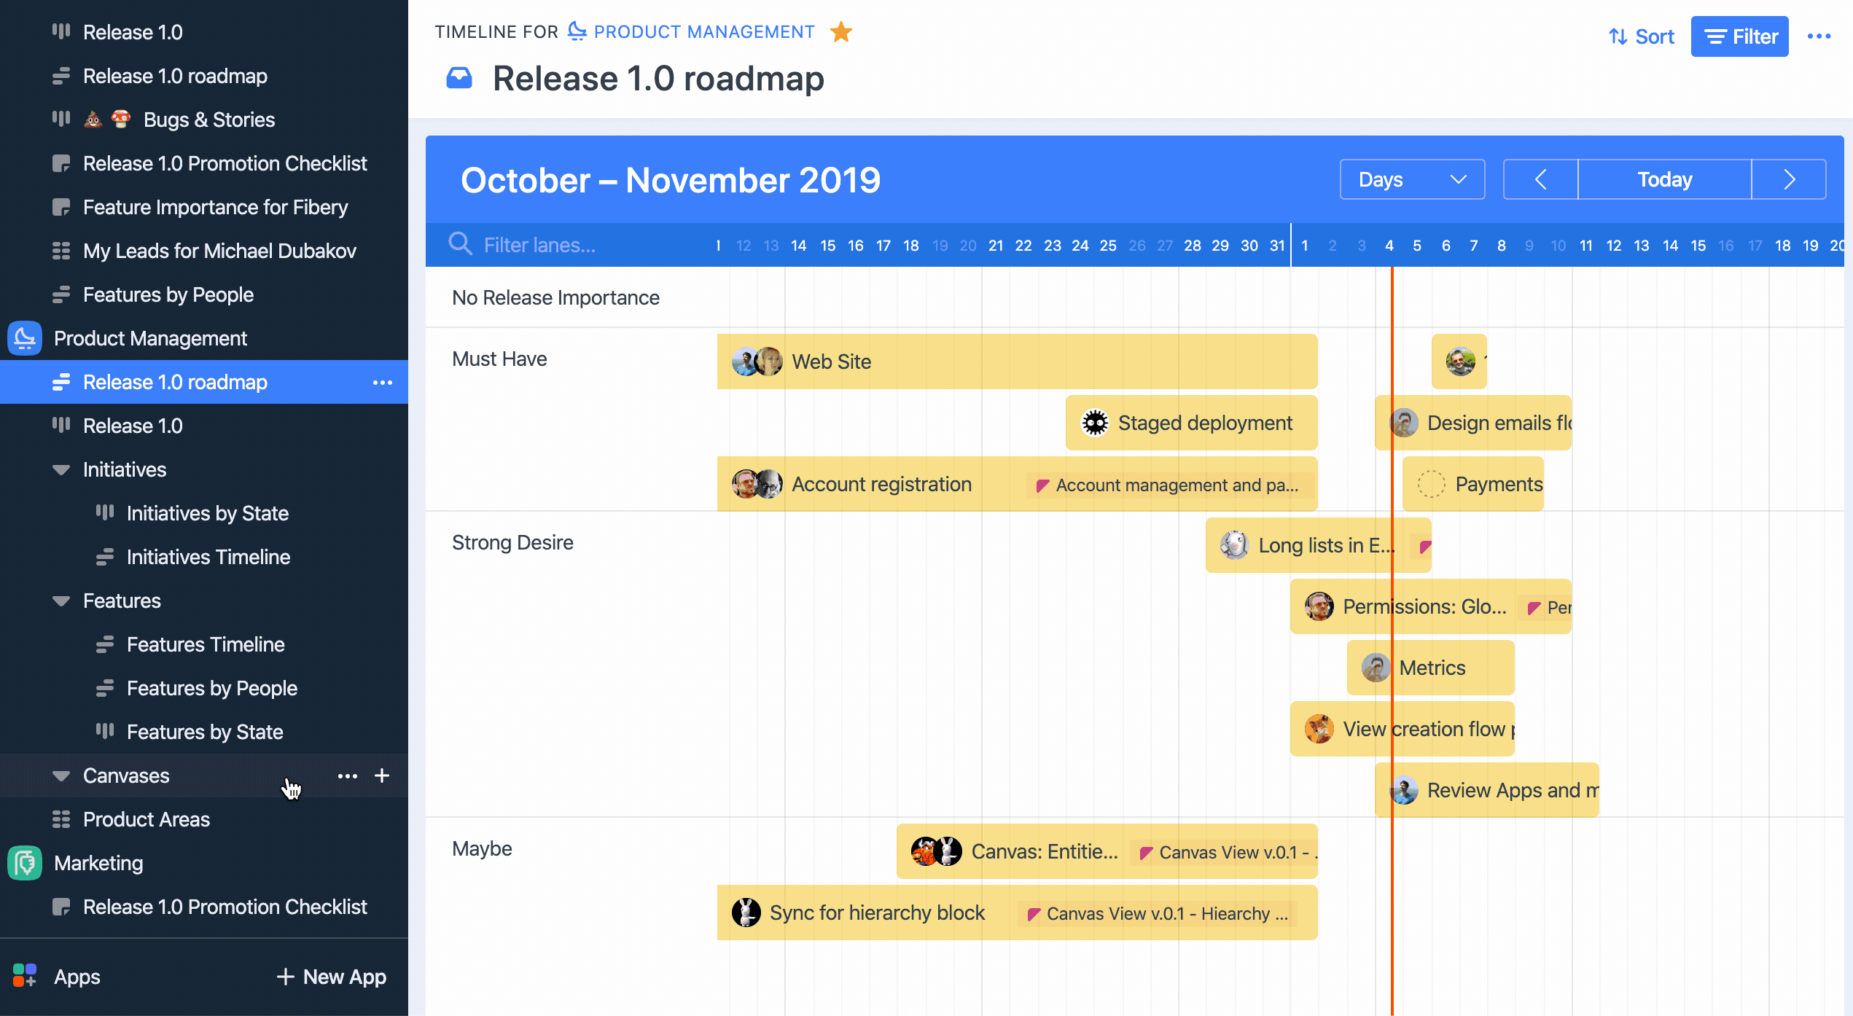
Task: Click the Filter lanes search field
Action: click(x=539, y=245)
